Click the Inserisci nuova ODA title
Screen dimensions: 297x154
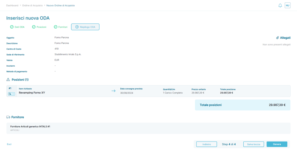[28, 18]
